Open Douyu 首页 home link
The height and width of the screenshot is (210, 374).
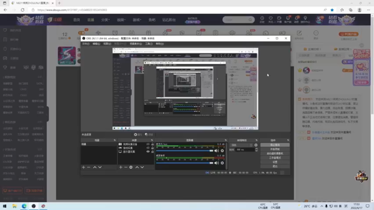(x=77, y=20)
